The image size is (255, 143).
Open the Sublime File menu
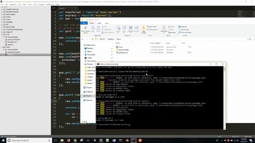[x=2, y=4]
